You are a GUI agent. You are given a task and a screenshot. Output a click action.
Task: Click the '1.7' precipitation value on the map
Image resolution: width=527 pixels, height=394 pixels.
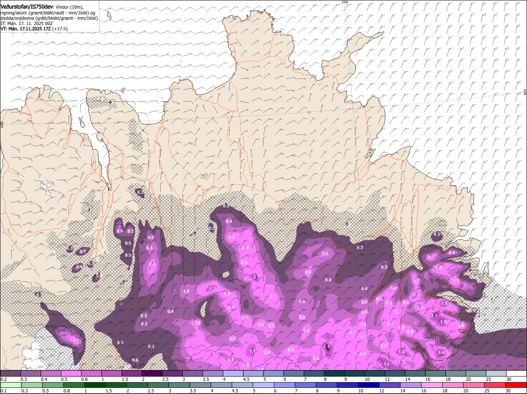401,362
